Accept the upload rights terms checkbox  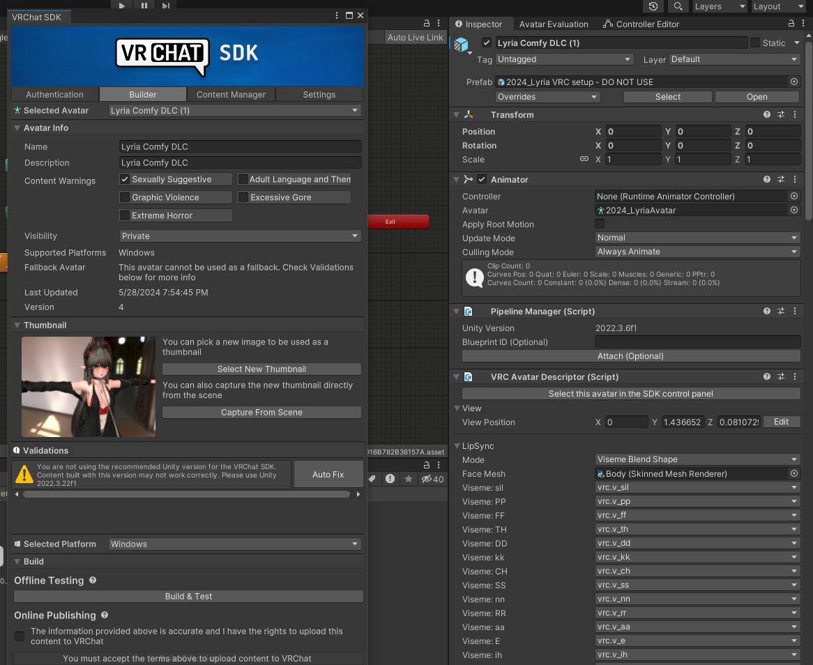(x=20, y=636)
